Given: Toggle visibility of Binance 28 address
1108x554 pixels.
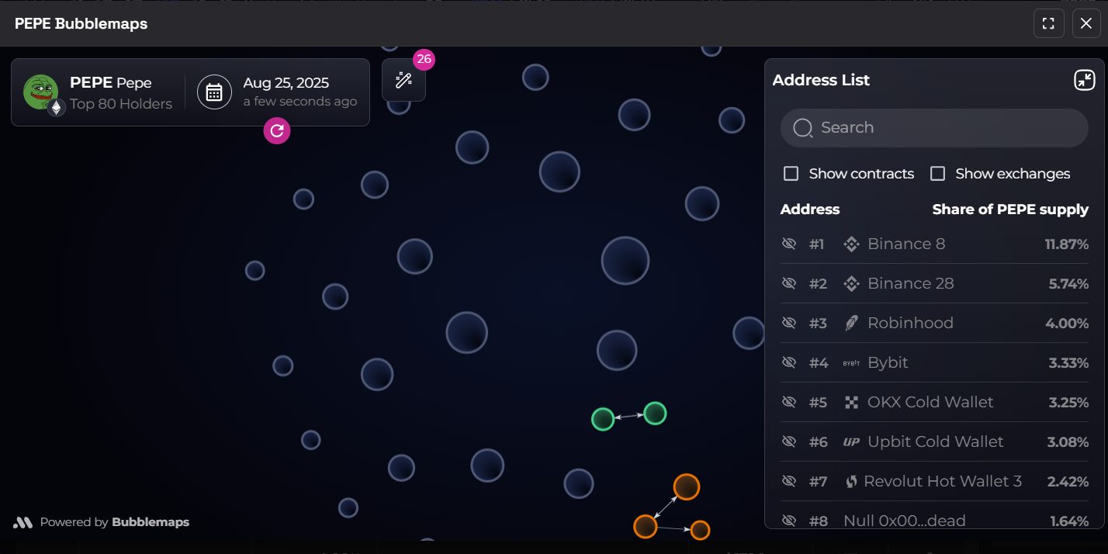Looking at the screenshot, I should click(x=789, y=284).
